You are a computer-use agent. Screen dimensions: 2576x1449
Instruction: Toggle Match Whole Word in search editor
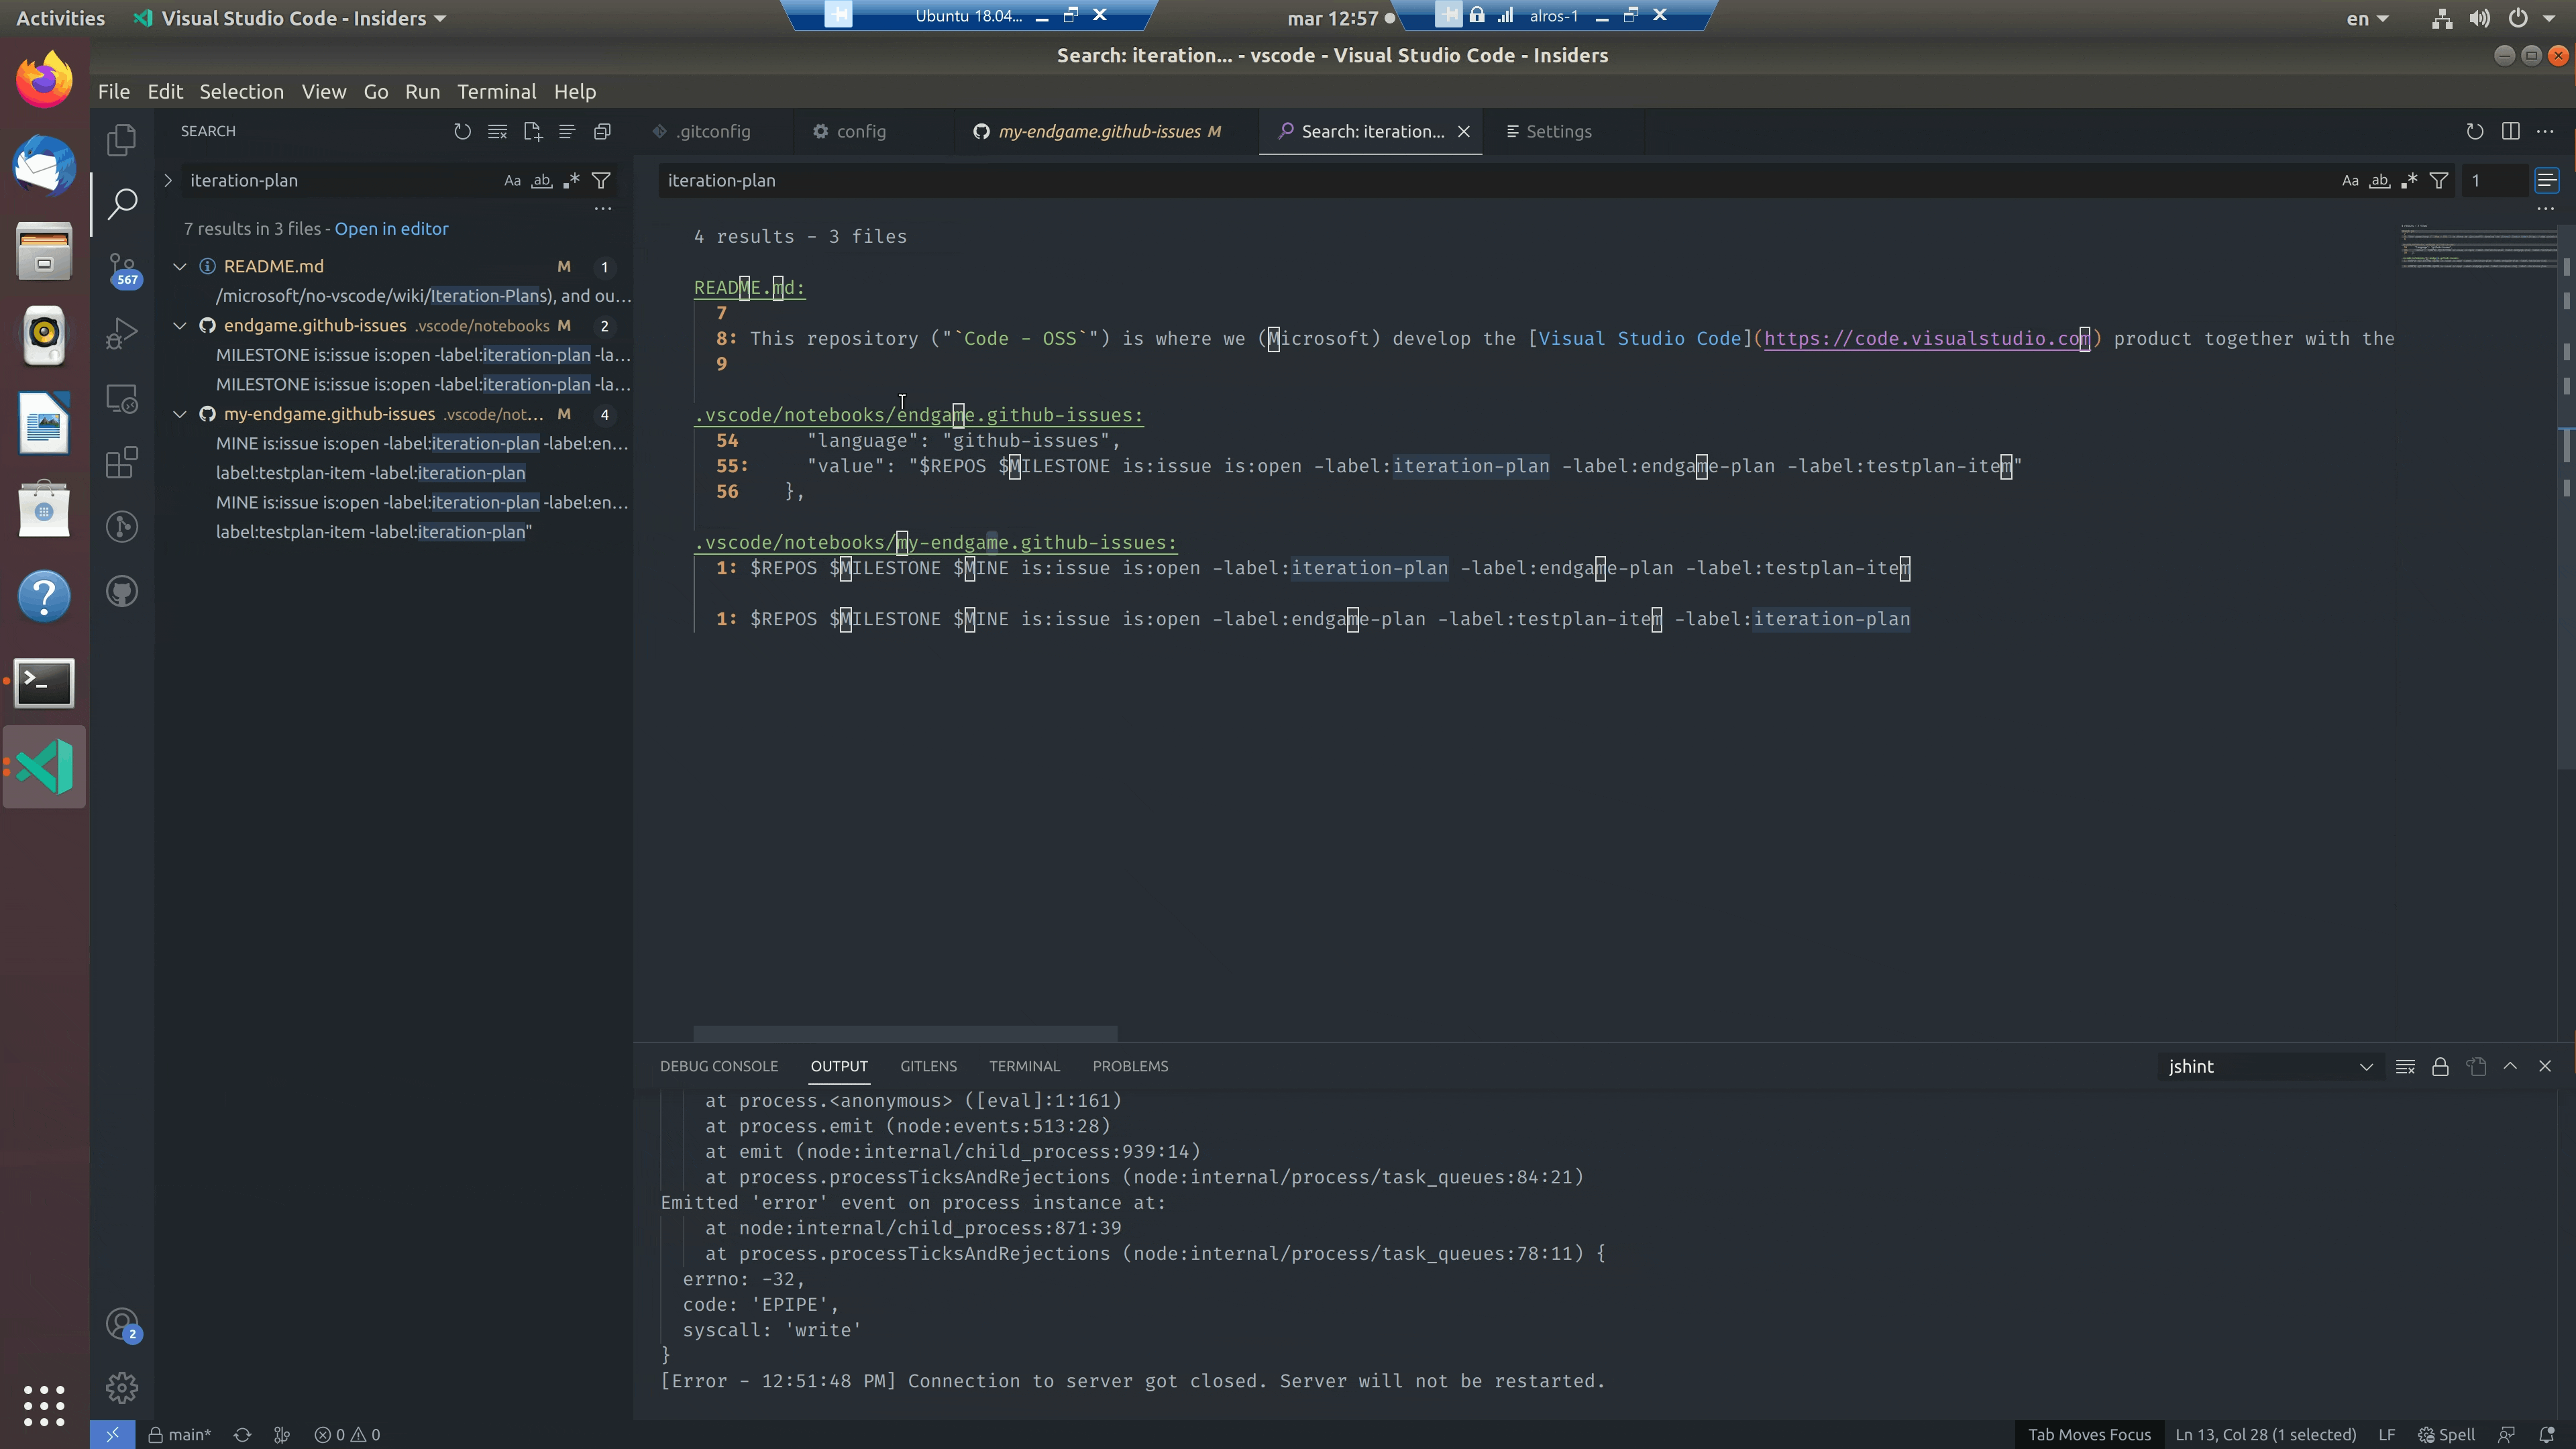tap(2380, 180)
